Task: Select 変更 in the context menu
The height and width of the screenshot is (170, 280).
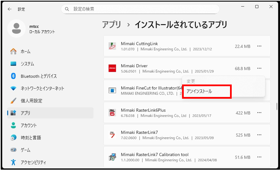Action: coord(191,81)
